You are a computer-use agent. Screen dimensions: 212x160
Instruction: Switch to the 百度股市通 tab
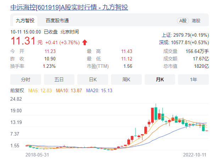tap(57, 20)
